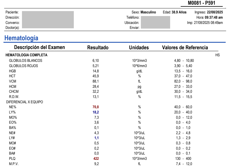Click the Edad value 38.9 Años
The height and width of the screenshot is (168, 229).
point(179,12)
